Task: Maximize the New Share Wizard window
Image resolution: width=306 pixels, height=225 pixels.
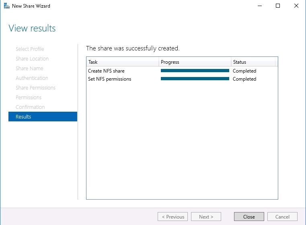Action: [x=278, y=6]
